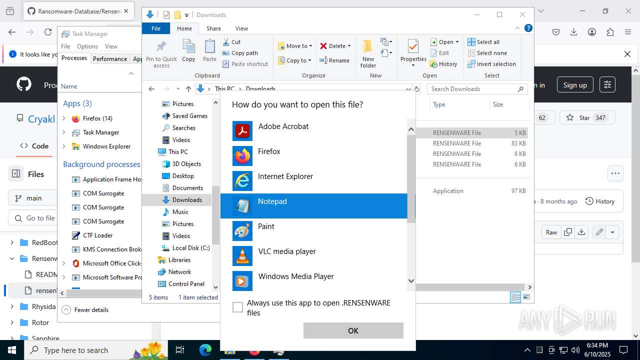Click the Raw button on GitHub
Image resolution: width=640 pixels, height=360 pixels.
click(551, 232)
